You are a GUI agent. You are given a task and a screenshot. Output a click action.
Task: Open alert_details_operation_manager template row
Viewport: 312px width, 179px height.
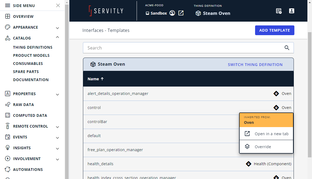(188, 94)
